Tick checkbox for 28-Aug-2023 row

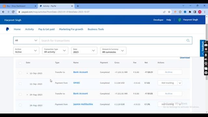coord(20,105)
